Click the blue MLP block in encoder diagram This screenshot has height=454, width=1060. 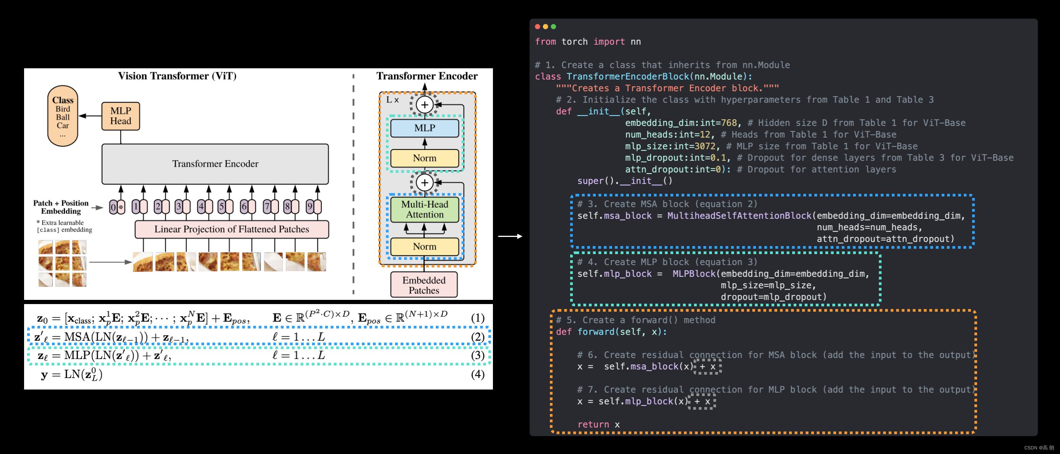click(x=424, y=128)
